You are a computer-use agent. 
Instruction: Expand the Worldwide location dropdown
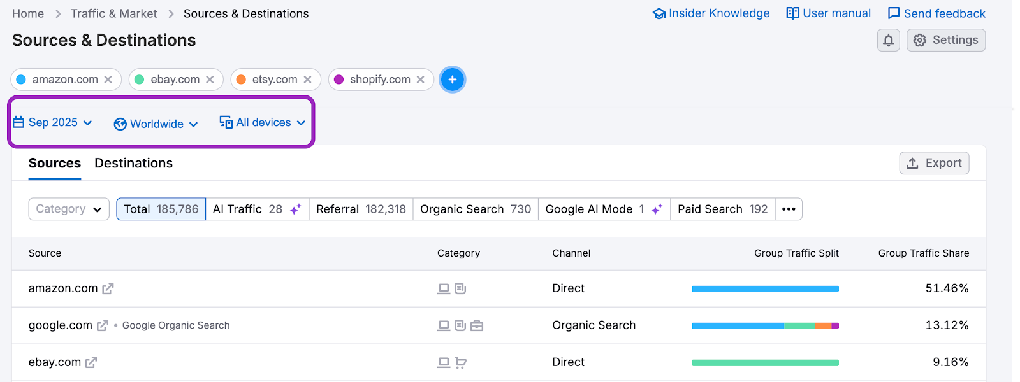pyautogui.click(x=156, y=124)
